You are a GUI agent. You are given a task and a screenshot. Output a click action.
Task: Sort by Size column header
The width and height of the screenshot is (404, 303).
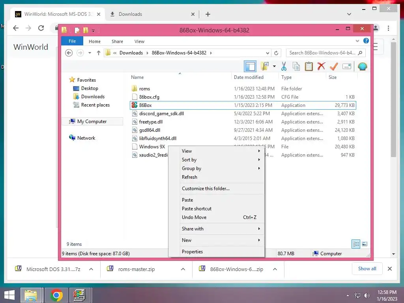coord(332,77)
